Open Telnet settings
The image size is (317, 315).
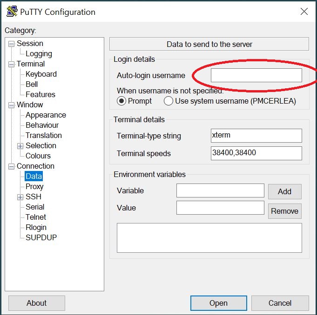point(36,217)
